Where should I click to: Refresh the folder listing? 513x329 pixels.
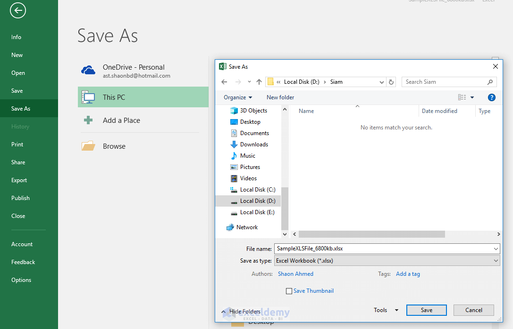coord(391,81)
